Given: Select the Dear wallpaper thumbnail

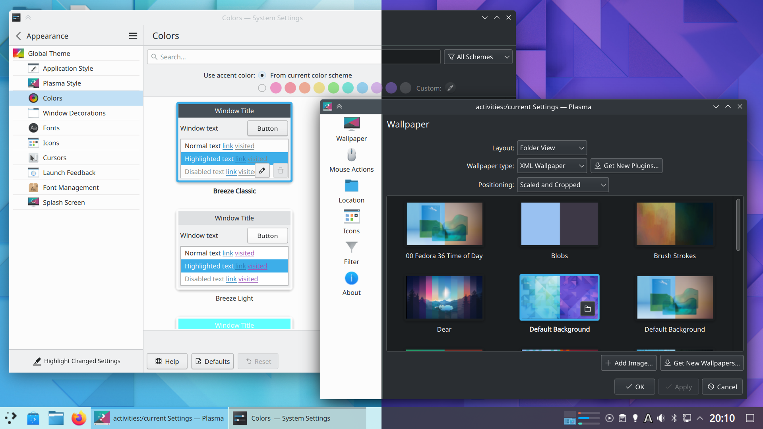Looking at the screenshot, I should tap(444, 298).
